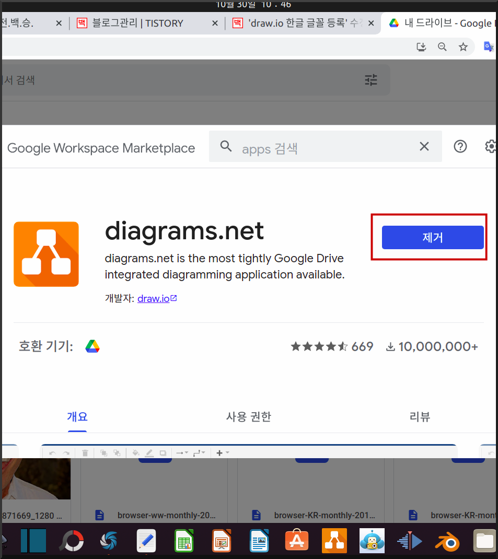Viewport: 498px width, 559px height.
Task: Click the zoom magnifier icon in address bar
Action: pyautogui.click(x=442, y=46)
